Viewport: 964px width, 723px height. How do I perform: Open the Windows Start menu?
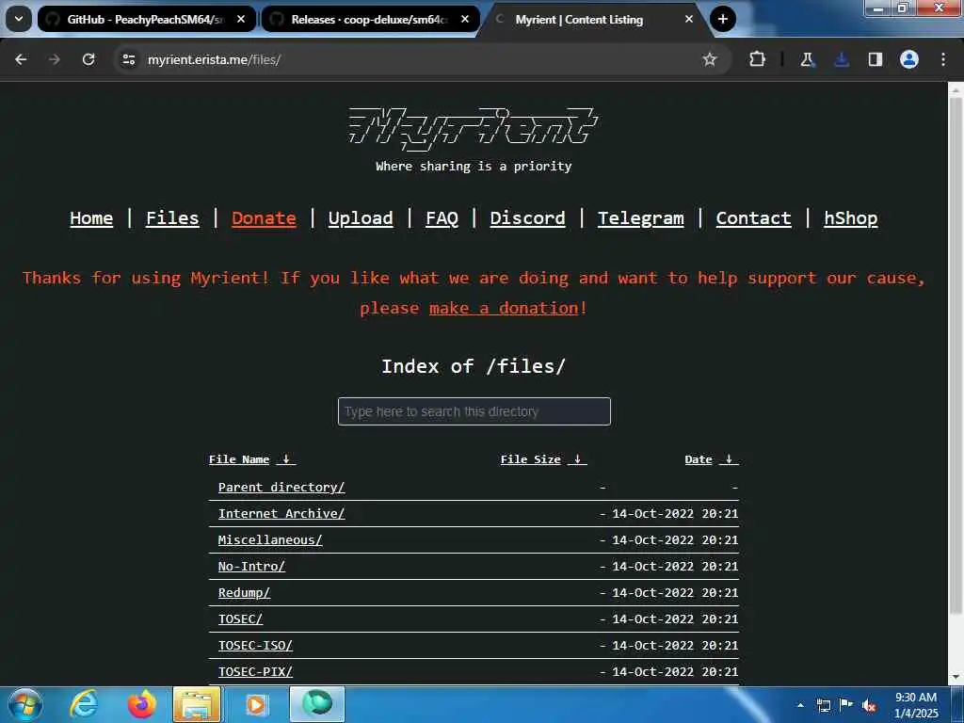pyautogui.click(x=25, y=704)
